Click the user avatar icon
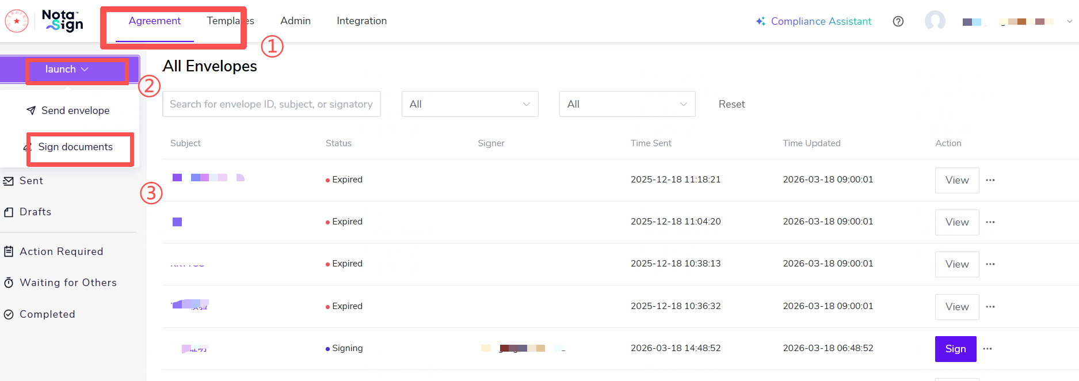This screenshot has height=381, width=1079. [935, 21]
